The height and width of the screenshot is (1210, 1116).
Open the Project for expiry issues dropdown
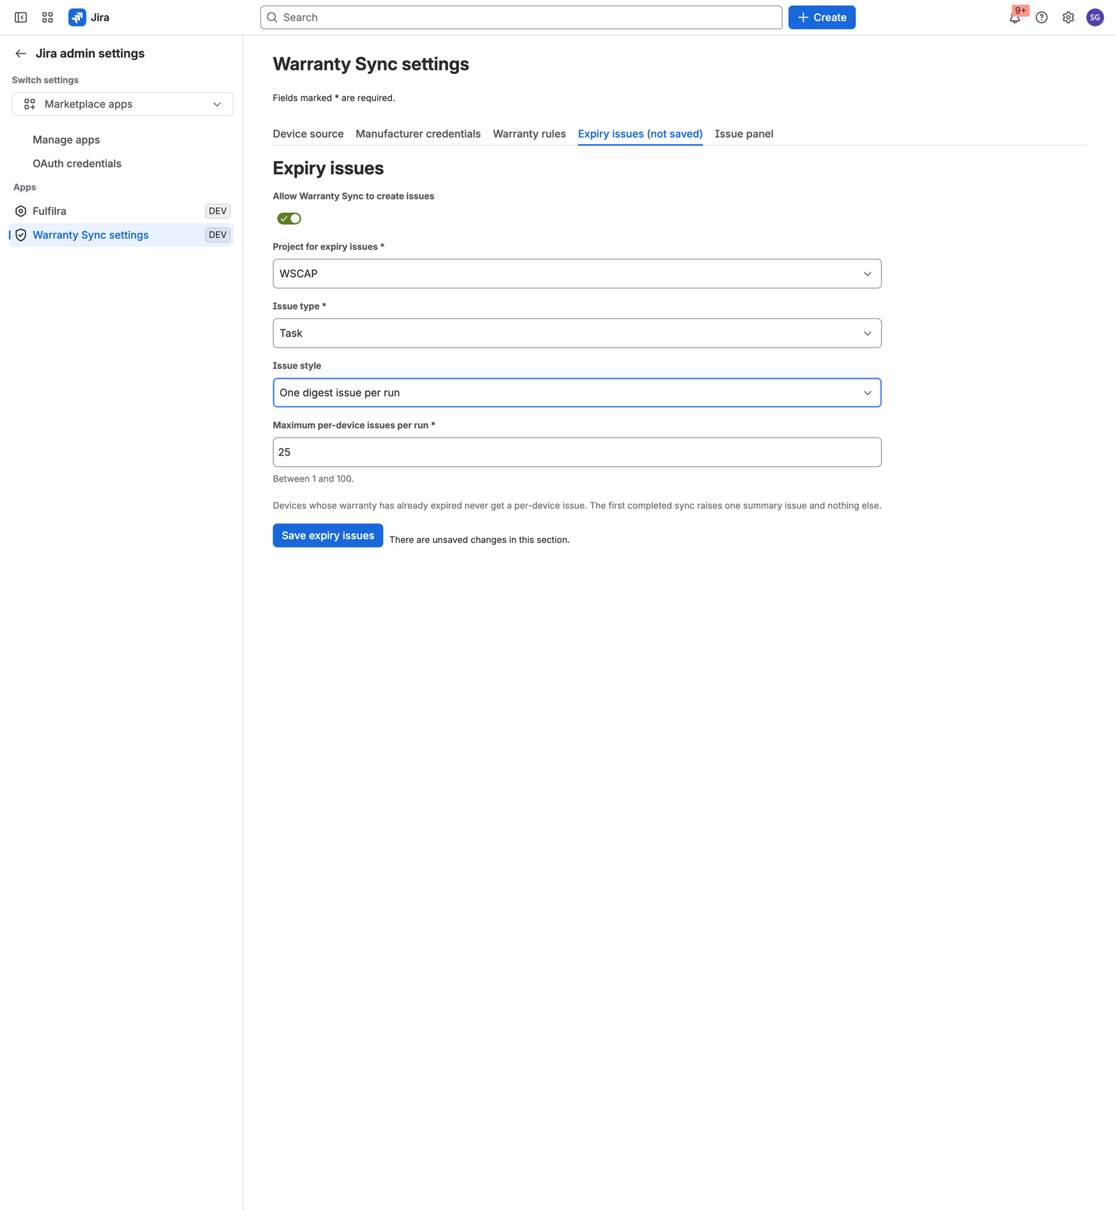pyautogui.click(x=577, y=274)
